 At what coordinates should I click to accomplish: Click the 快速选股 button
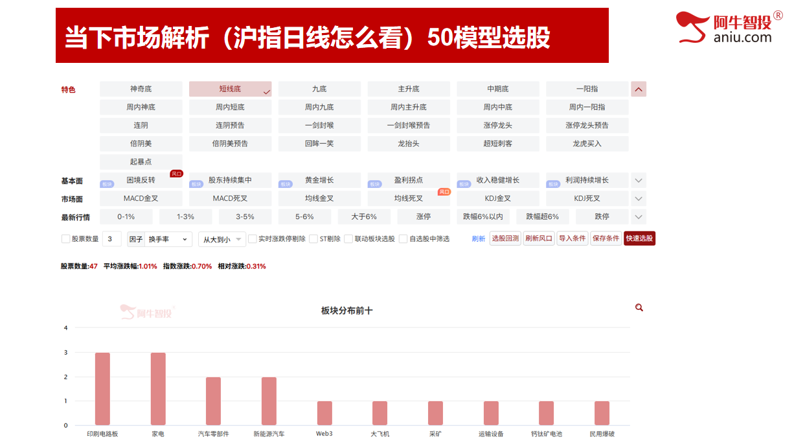639,239
